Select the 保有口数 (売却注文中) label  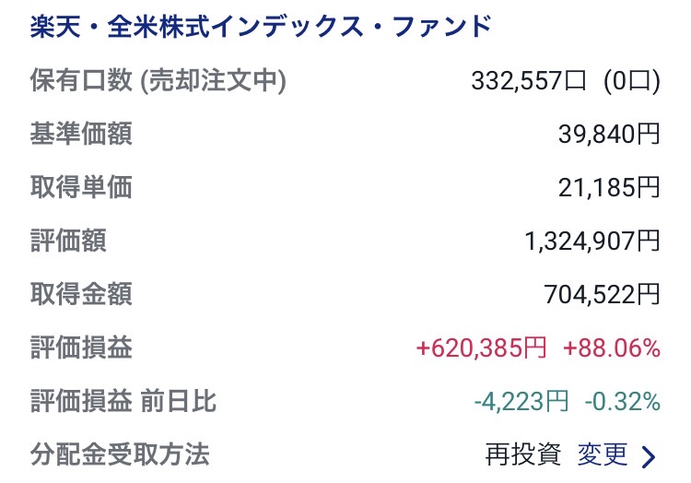point(158,81)
